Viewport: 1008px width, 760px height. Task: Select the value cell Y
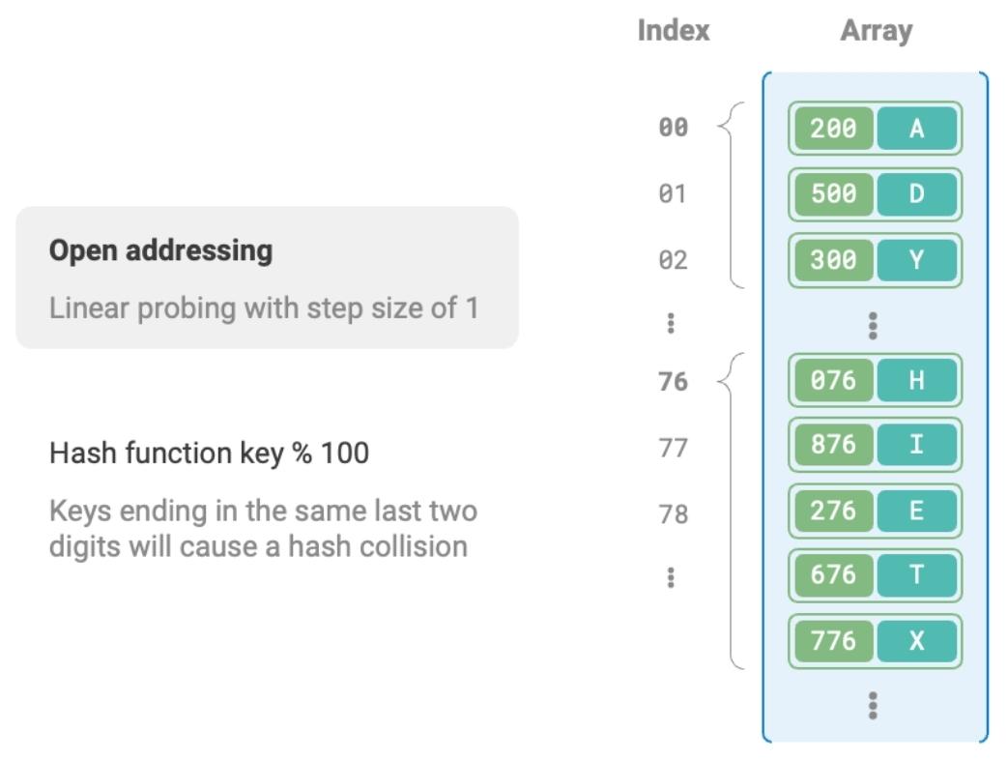[916, 260]
